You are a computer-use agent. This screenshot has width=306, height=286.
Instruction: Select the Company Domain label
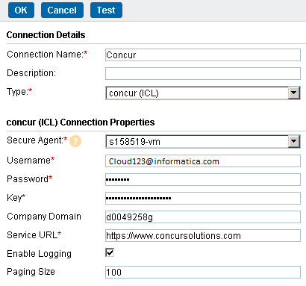click(44, 217)
